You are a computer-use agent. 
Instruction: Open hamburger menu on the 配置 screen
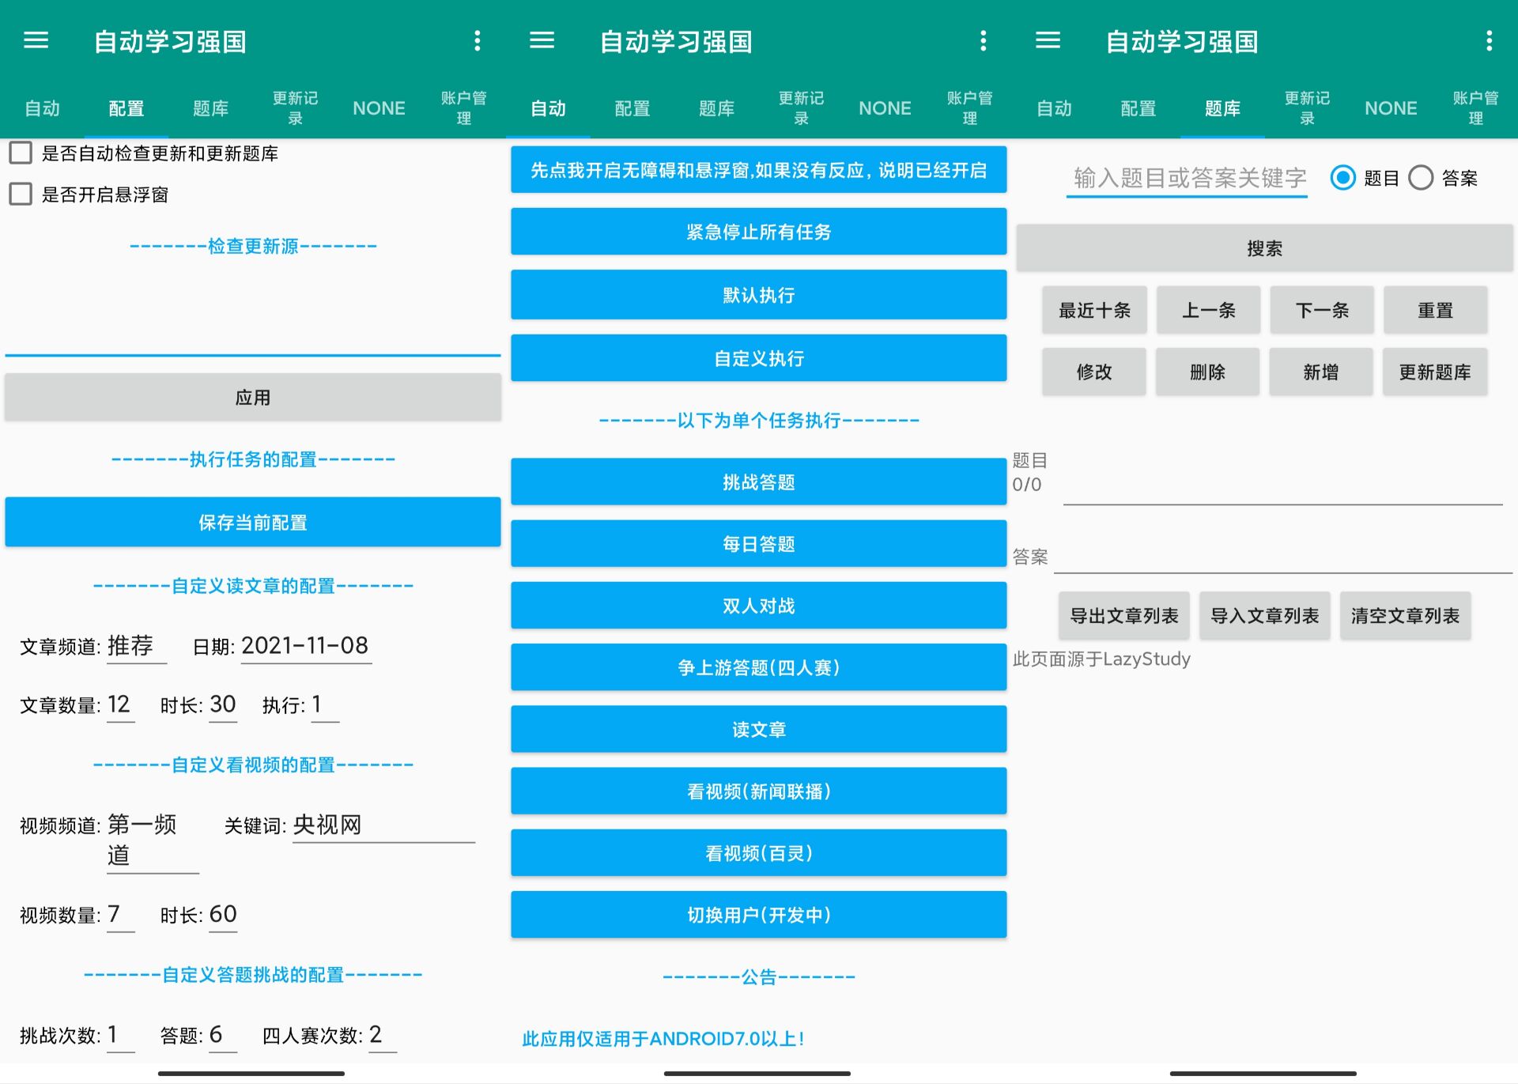[36, 40]
